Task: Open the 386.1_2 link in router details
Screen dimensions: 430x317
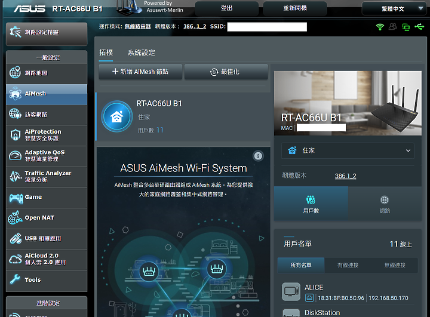Action: point(346,176)
